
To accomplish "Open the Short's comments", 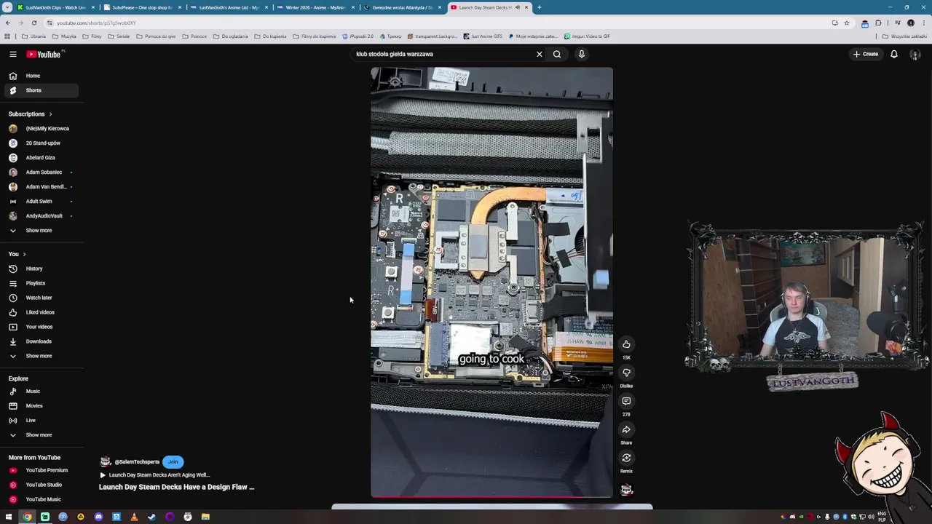I will pos(626,401).
